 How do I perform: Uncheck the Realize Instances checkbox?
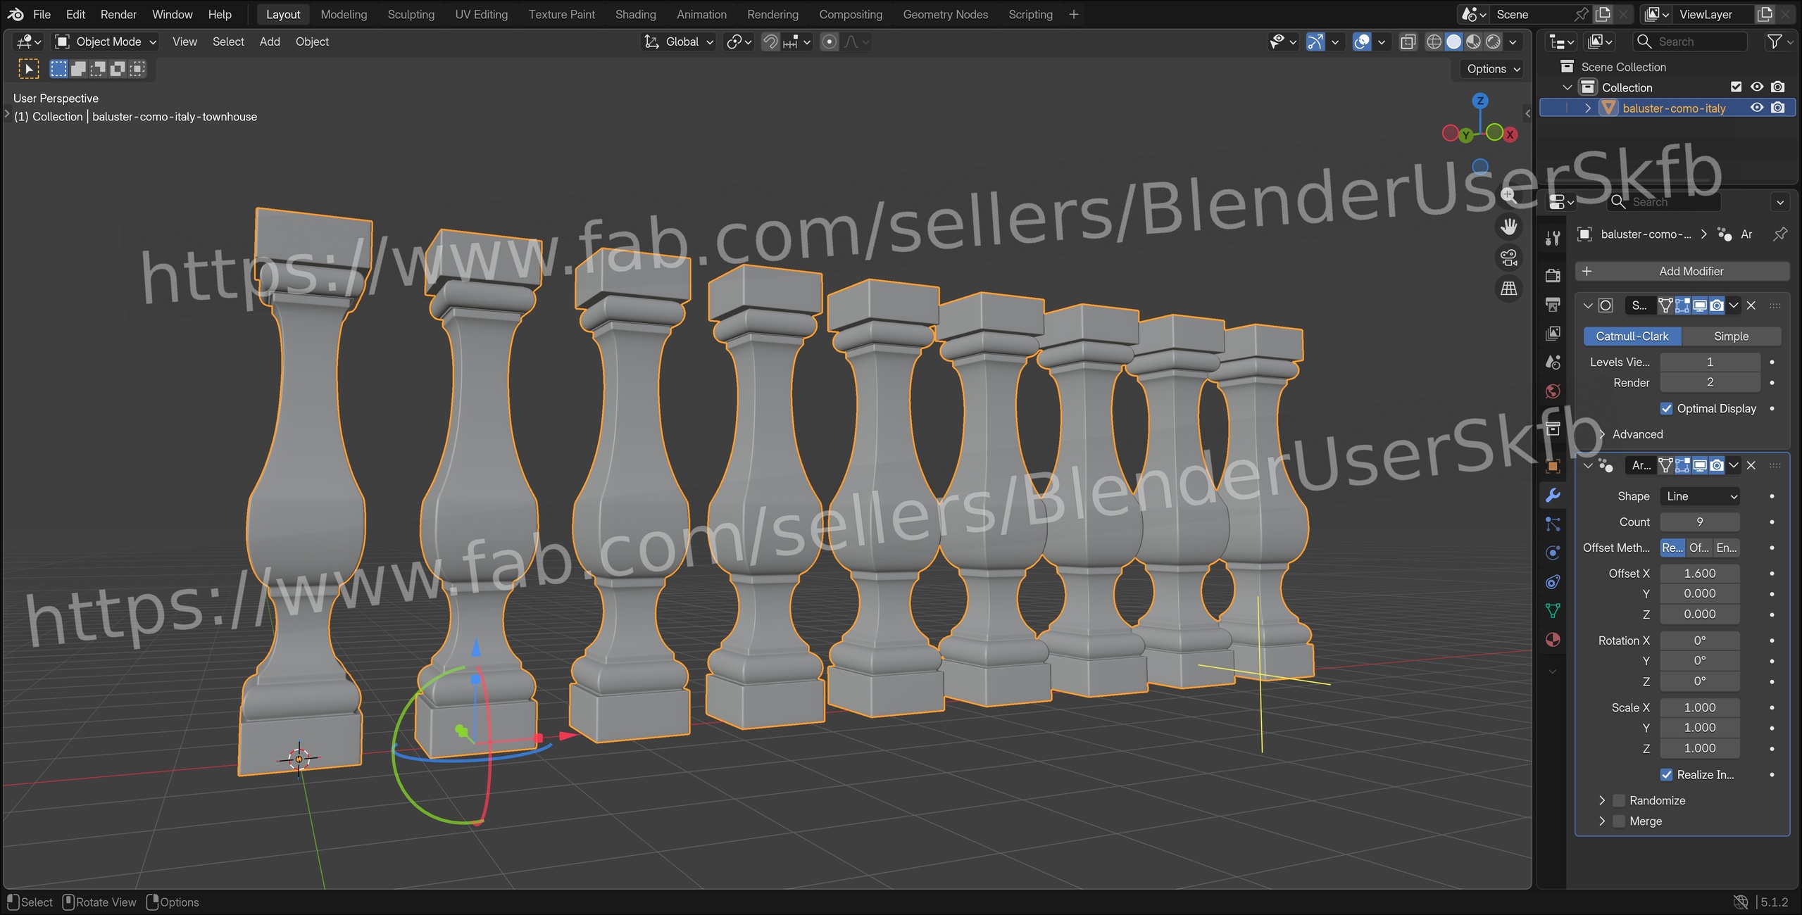pos(1666,775)
